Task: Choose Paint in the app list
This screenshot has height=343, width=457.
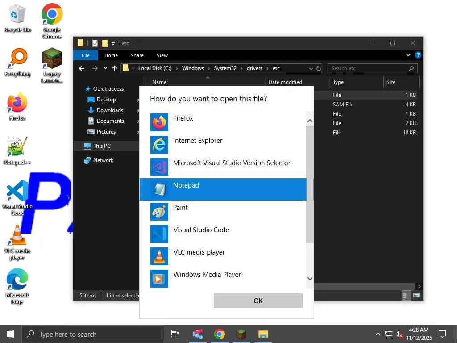Action: point(223,211)
